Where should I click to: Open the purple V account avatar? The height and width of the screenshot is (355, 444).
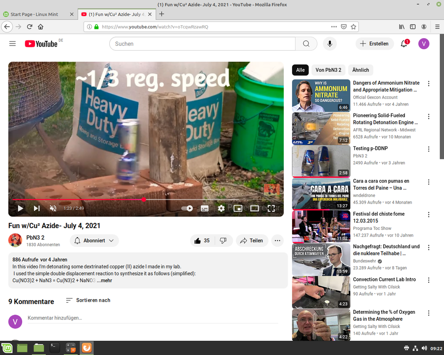click(424, 43)
